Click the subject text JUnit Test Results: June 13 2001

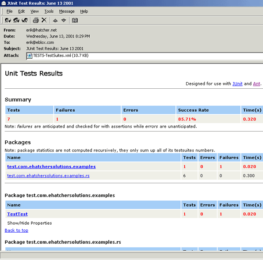55,49
